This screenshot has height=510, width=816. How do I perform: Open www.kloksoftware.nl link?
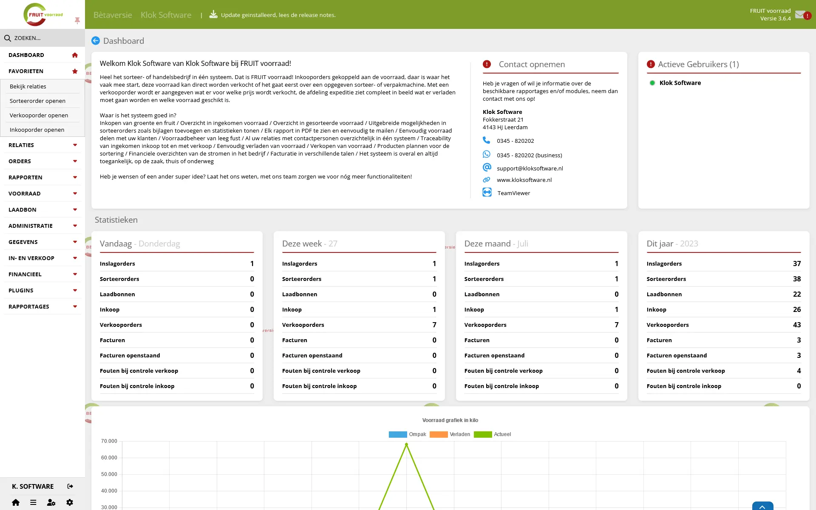pos(524,180)
